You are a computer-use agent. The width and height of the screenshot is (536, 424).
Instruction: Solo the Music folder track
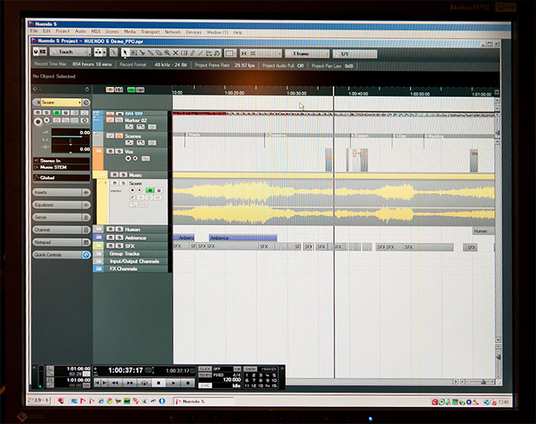[123, 174]
